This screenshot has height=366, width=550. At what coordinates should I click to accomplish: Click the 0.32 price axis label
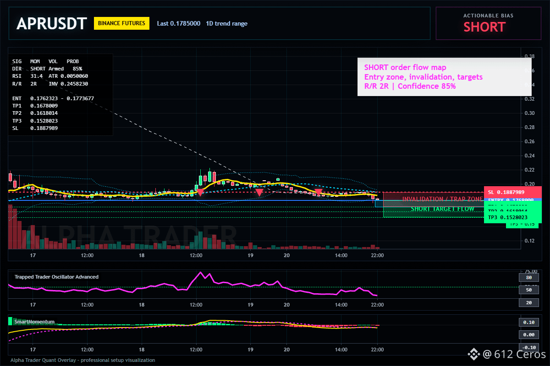tap(529, 99)
